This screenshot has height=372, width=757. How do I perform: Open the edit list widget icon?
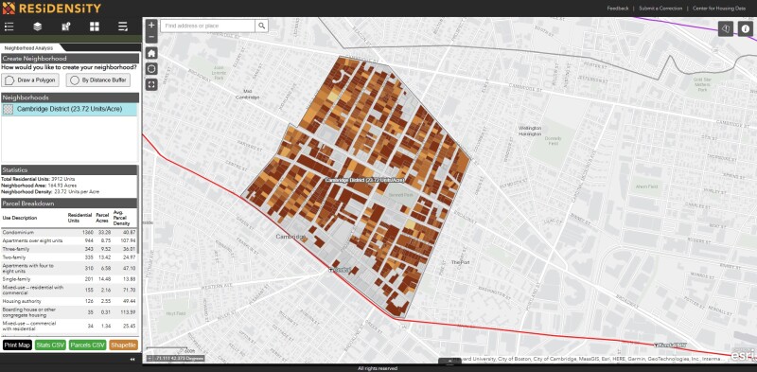tap(123, 27)
